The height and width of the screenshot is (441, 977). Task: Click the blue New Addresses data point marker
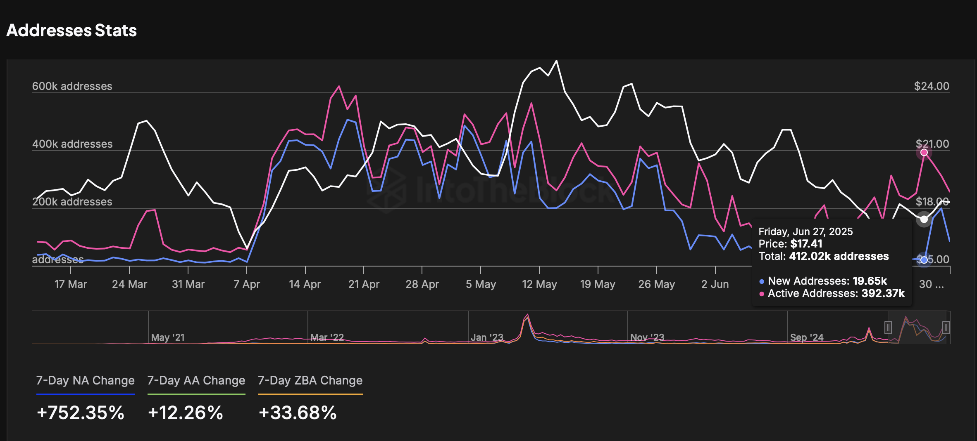coord(924,260)
